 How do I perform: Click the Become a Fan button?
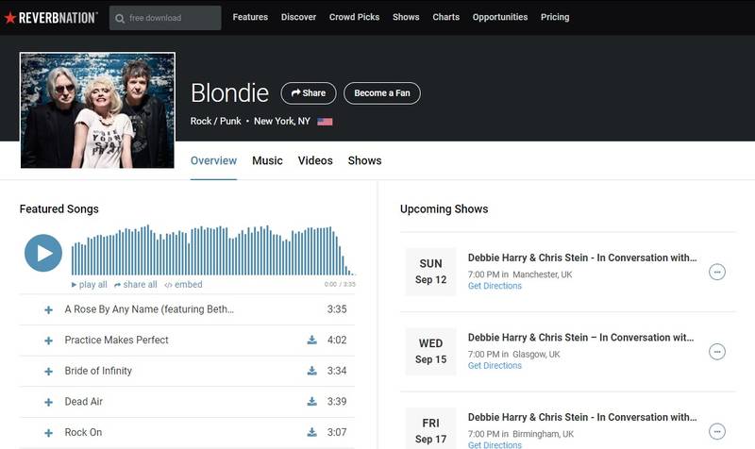click(382, 92)
